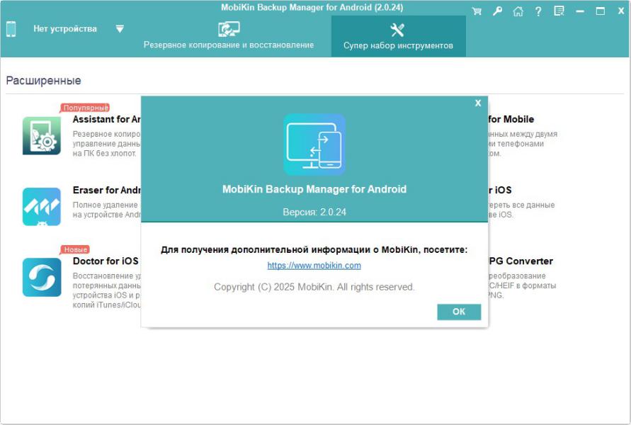Click the 'Расширенные' section heading

43,81
